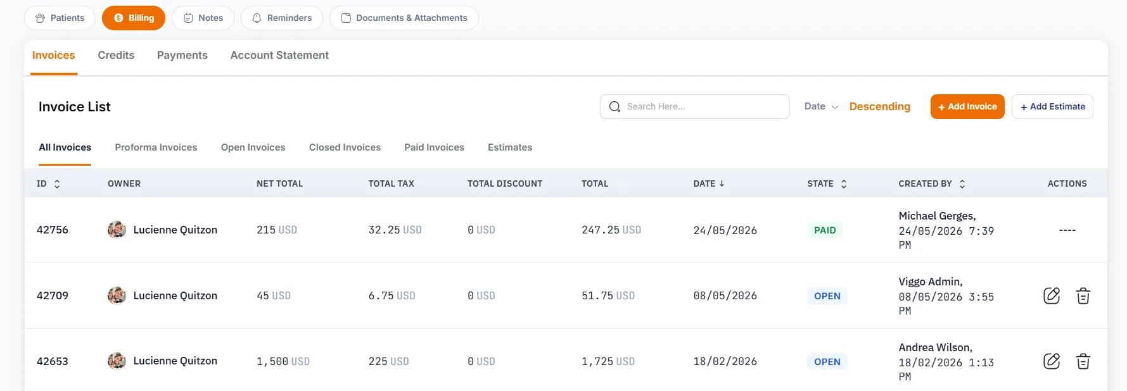Sort by ID column arrows
1127x391 pixels.
coord(57,183)
